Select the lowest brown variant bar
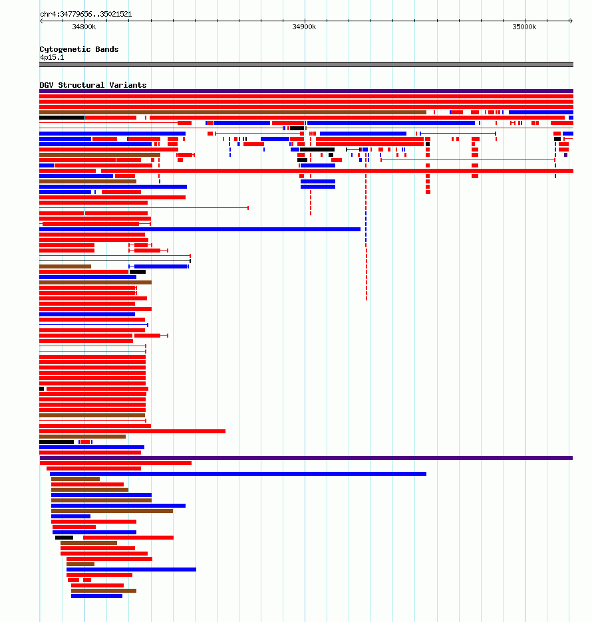The height and width of the screenshot is (622, 592). point(104,591)
